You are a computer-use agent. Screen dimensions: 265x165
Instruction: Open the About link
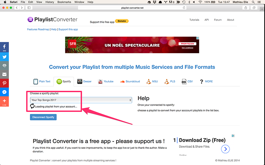coord(230,20)
